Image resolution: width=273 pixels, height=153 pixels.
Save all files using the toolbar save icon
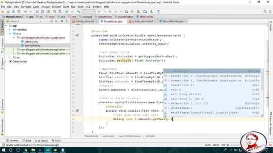point(8,11)
